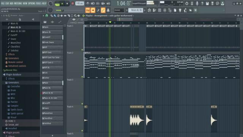
Task: Open the Playlist view button
Action: (x=149, y=10)
